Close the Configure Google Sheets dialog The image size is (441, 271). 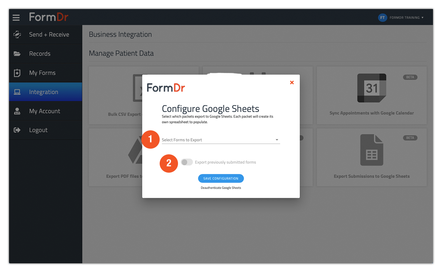(292, 82)
